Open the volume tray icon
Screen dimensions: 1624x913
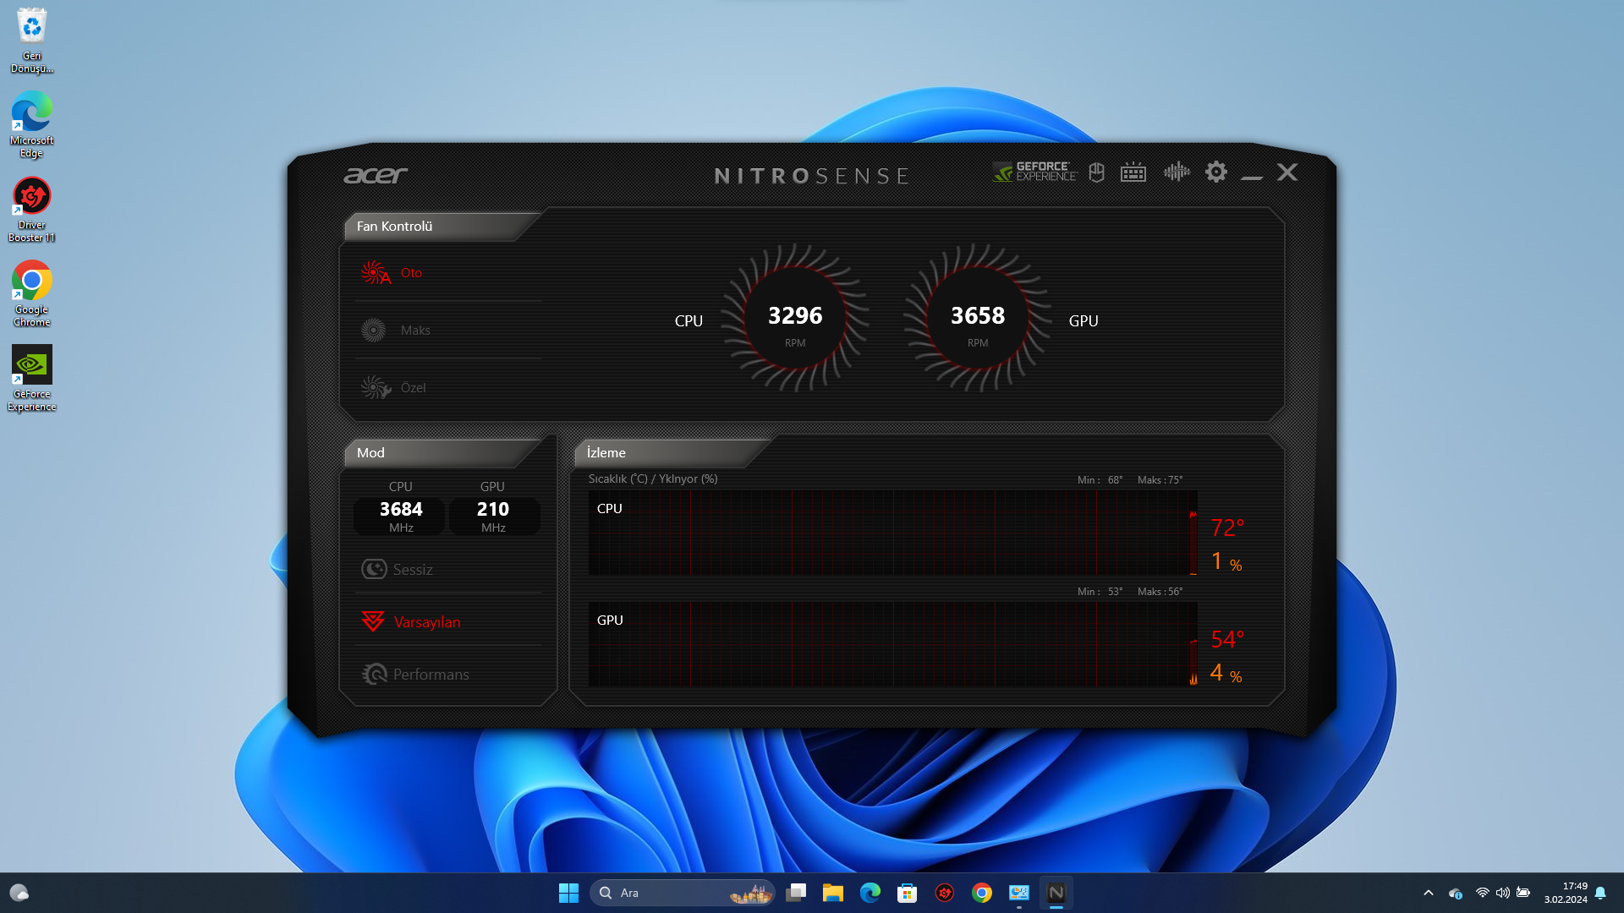tap(1502, 893)
